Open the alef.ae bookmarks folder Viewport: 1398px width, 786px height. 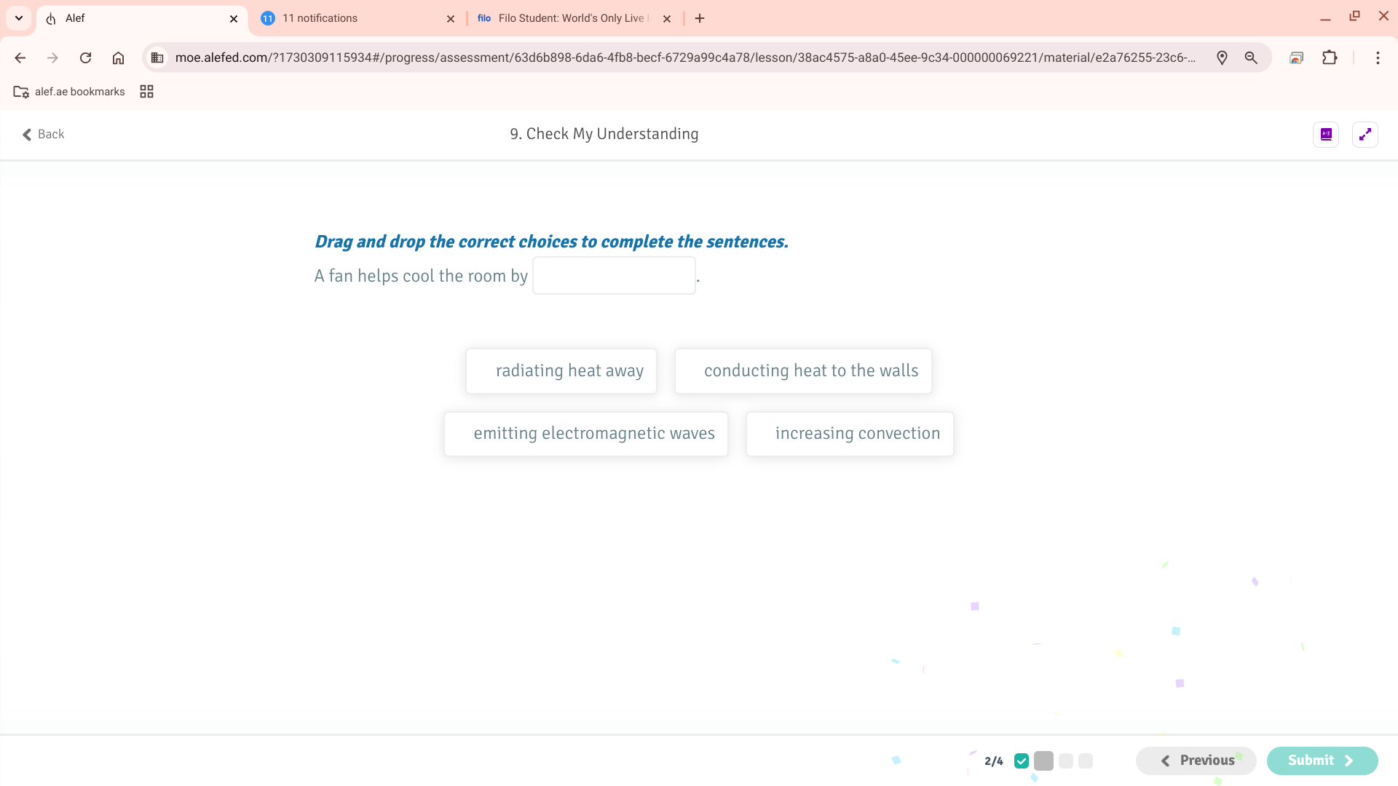[x=69, y=92]
